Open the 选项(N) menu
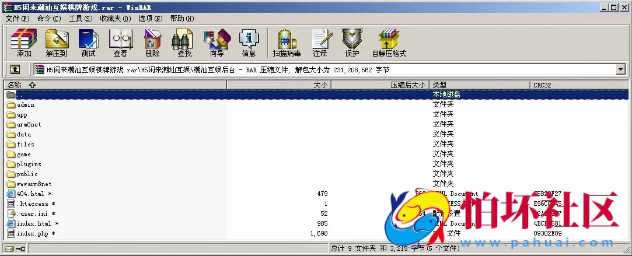The image size is (632, 256). click(x=151, y=19)
